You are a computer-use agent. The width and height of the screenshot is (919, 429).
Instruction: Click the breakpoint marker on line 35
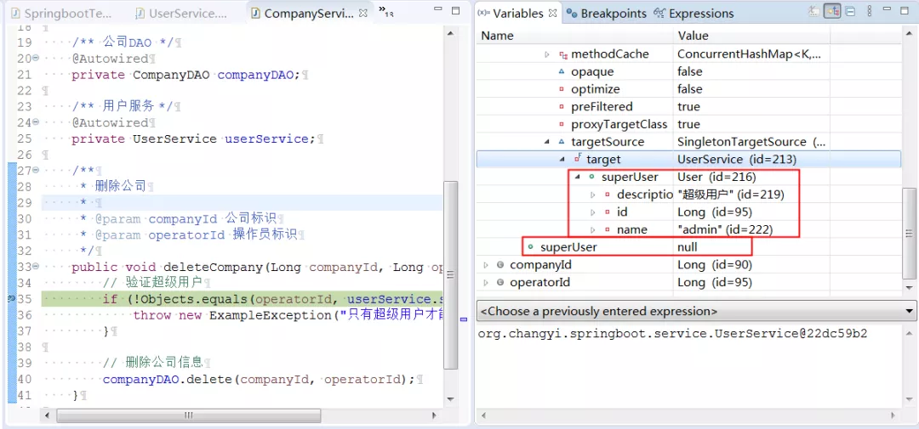click(11, 299)
